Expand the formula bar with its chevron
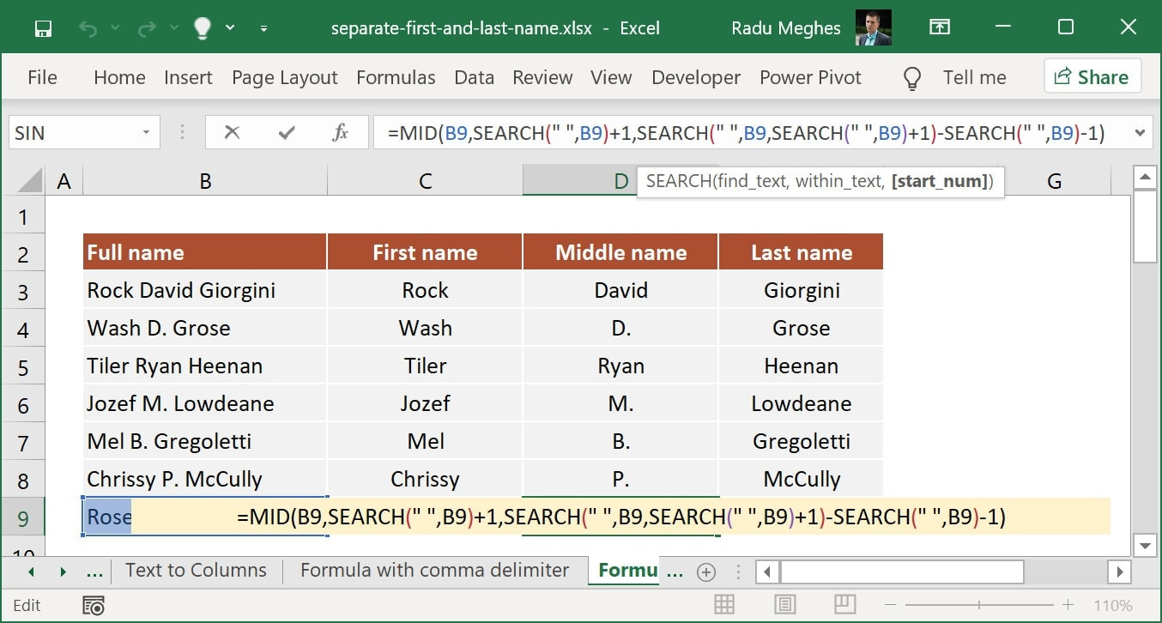Image resolution: width=1162 pixels, height=623 pixels. tap(1139, 132)
